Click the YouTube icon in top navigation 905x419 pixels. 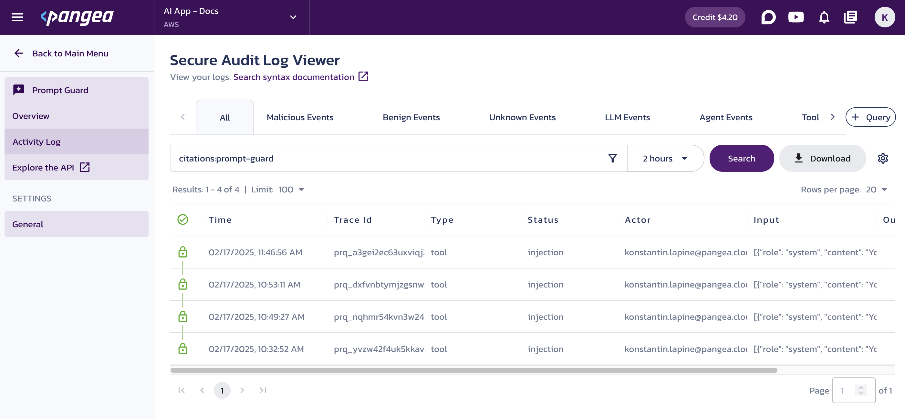tap(797, 17)
